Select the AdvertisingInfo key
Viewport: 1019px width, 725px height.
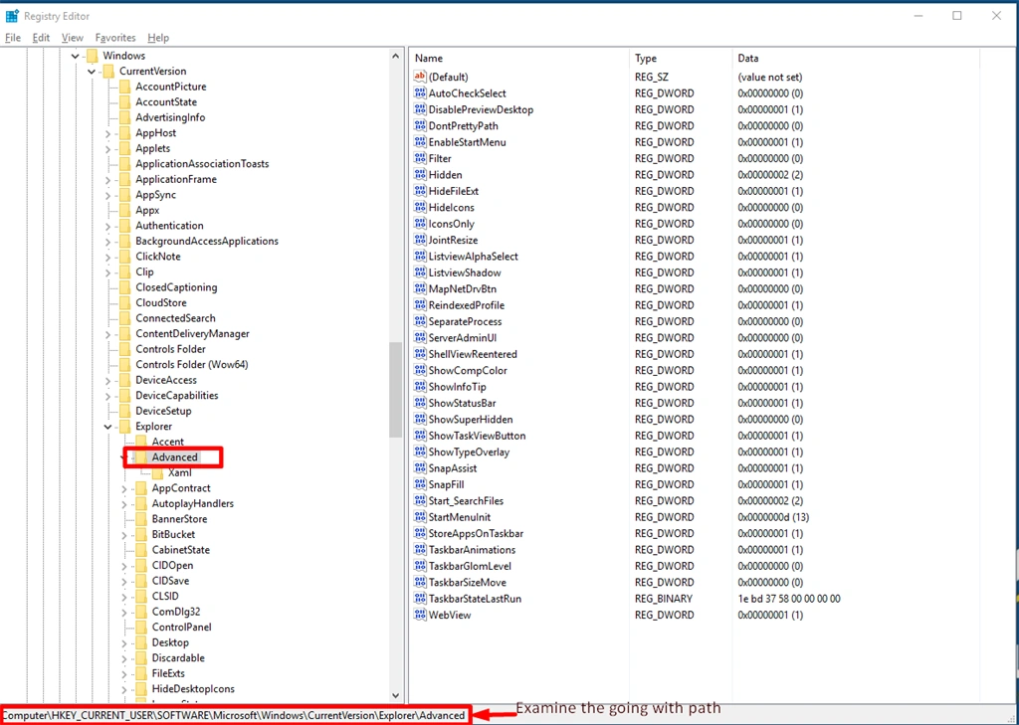(170, 117)
